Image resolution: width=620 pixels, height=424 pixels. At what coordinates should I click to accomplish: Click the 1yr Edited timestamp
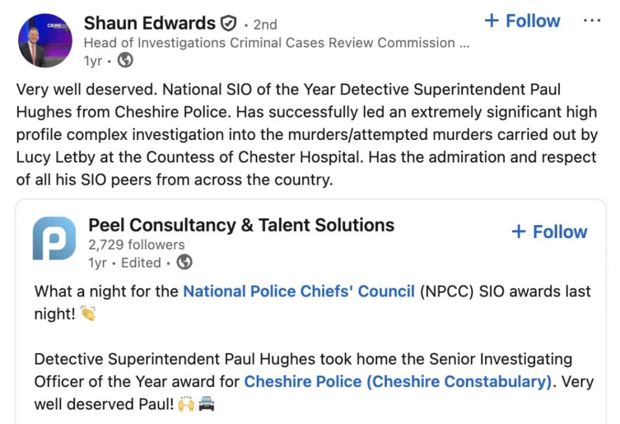click(125, 263)
